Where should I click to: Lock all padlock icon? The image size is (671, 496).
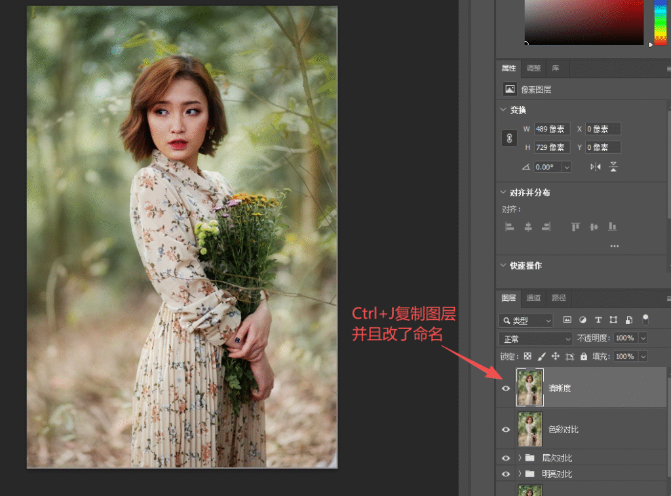point(584,357)
